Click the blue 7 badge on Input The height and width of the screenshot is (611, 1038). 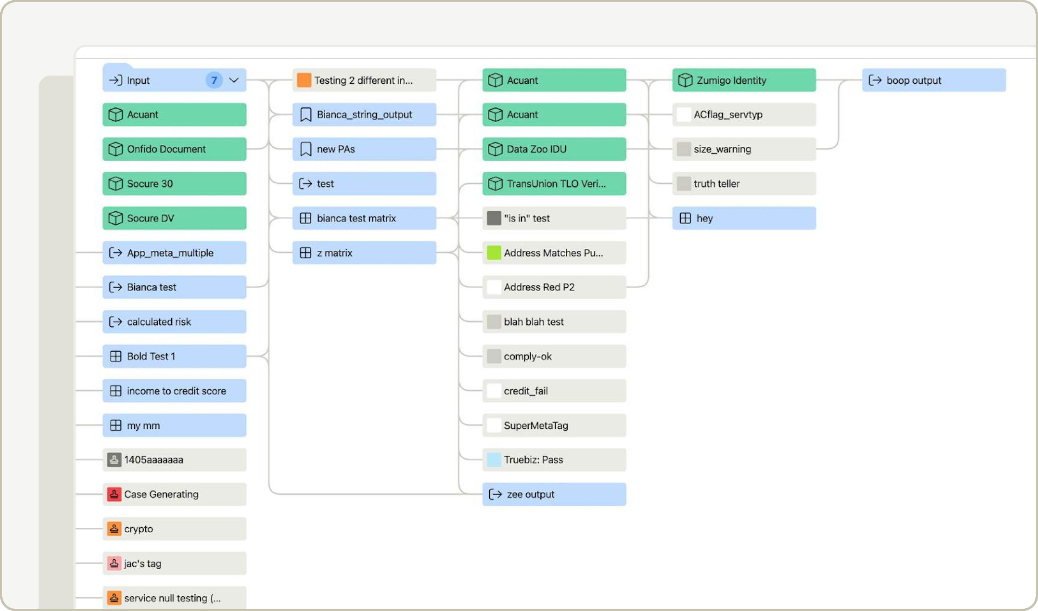214,80
